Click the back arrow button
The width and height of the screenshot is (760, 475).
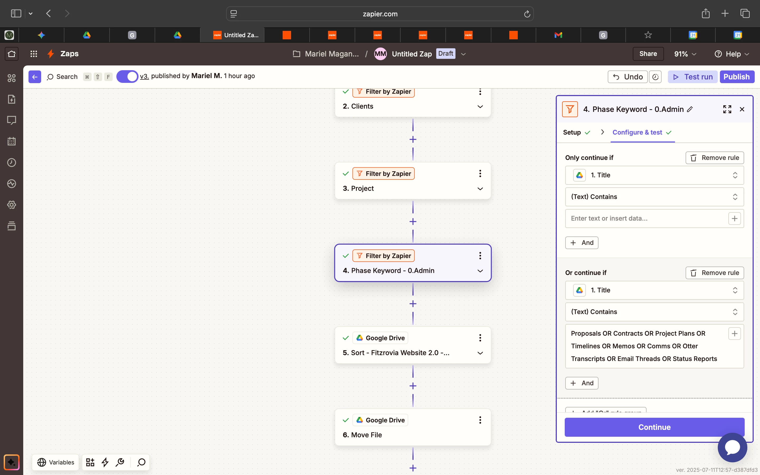coord(35,77)
